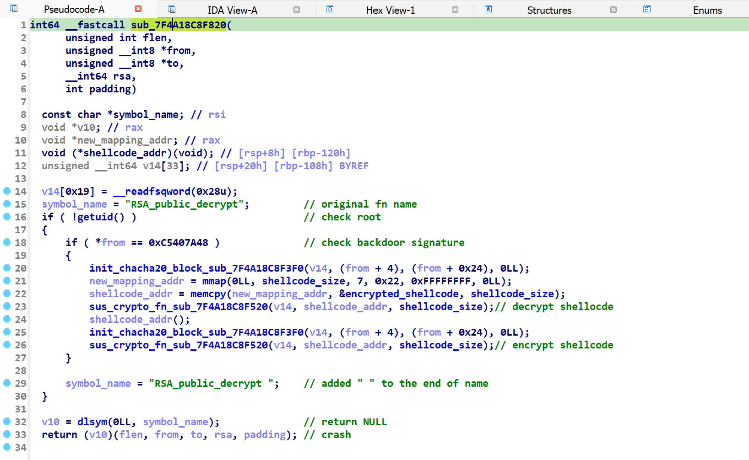Viewport: 749px width, 460px height.
Task: Click the Structures tab icon
Action: pos(488,9)
